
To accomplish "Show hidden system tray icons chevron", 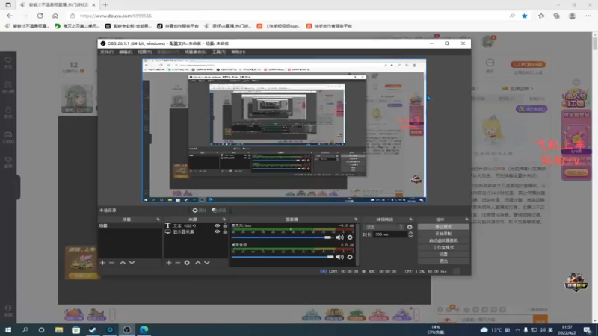I will tap(517, 330).
